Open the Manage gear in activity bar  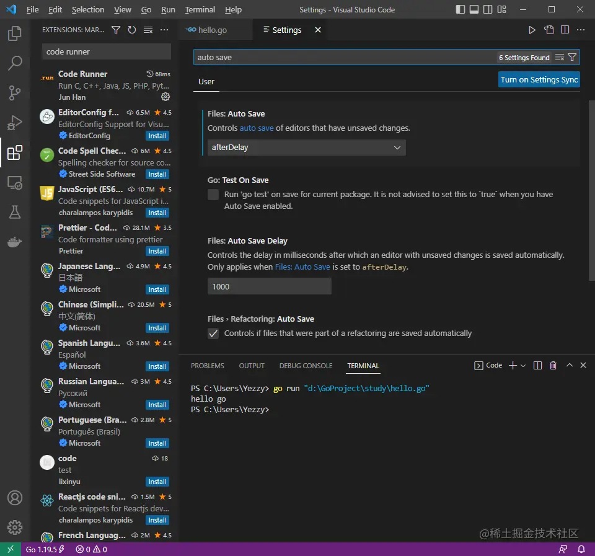click(15, 527)
